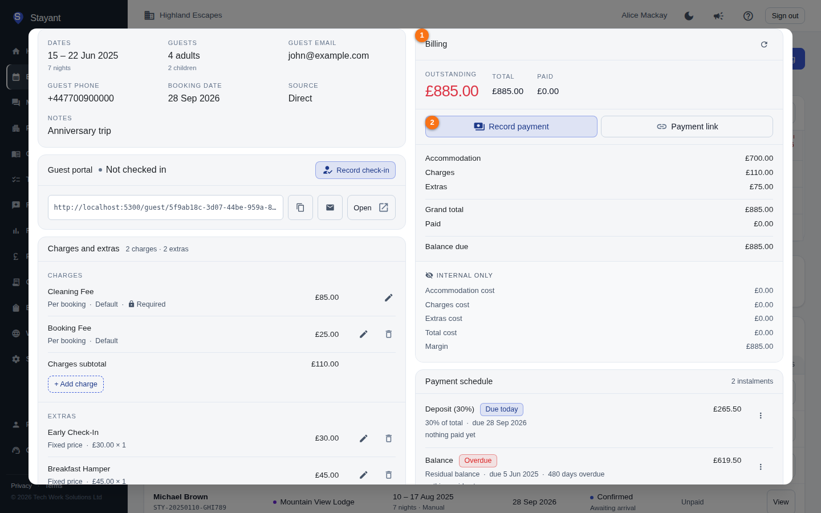Sign out of the account

tap(785, 16)
